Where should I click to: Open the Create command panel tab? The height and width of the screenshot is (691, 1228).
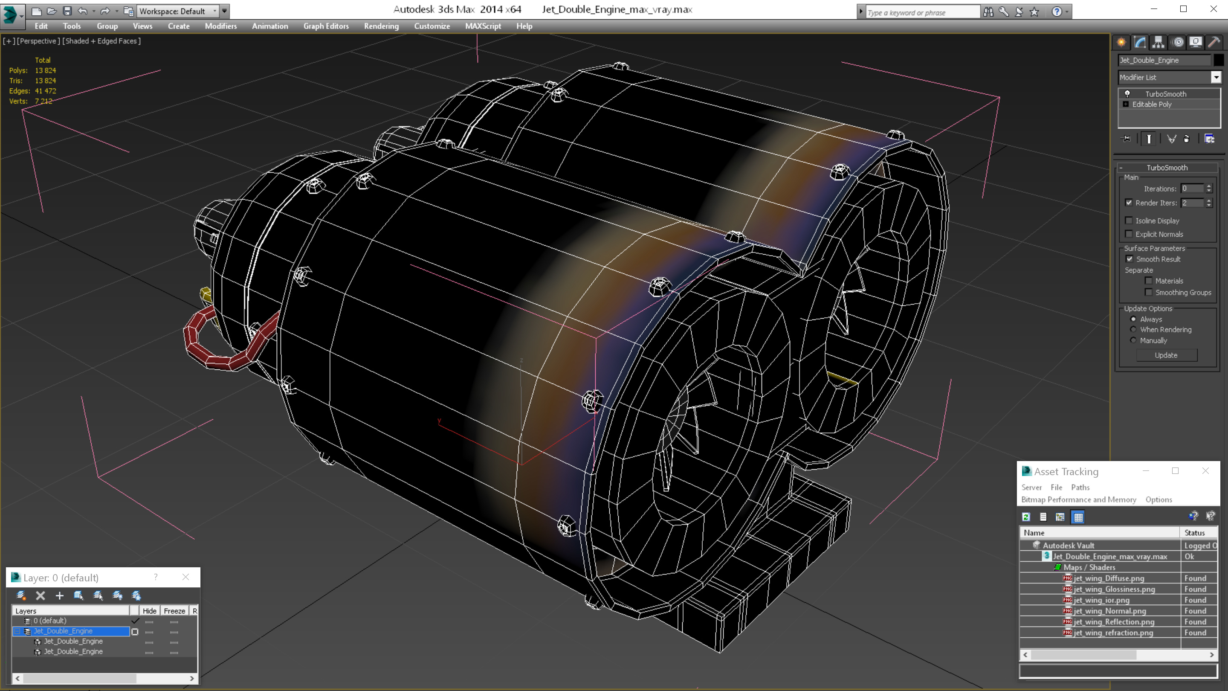click(x=1121, y=43)
